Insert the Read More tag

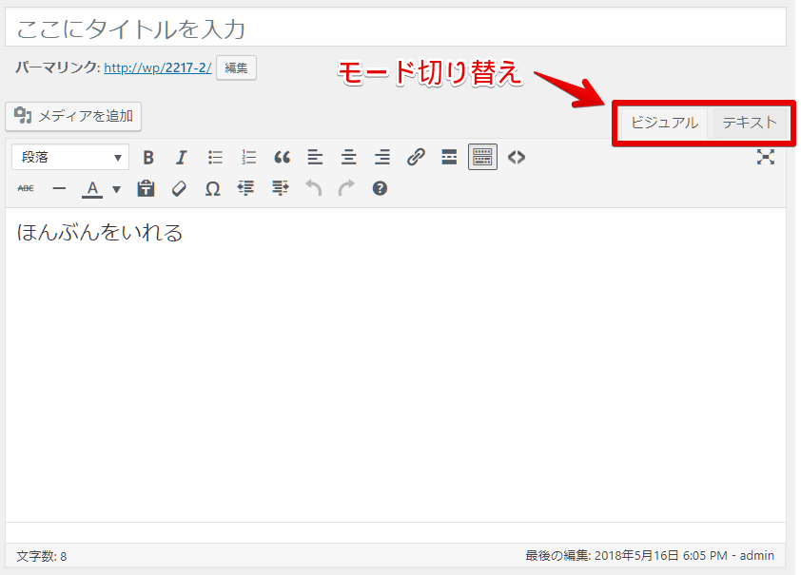tap(449, 158)
